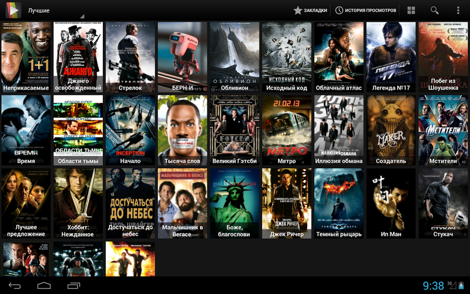Tap the search magnifier icon
The image size is (470, 294).
(434, 11)
